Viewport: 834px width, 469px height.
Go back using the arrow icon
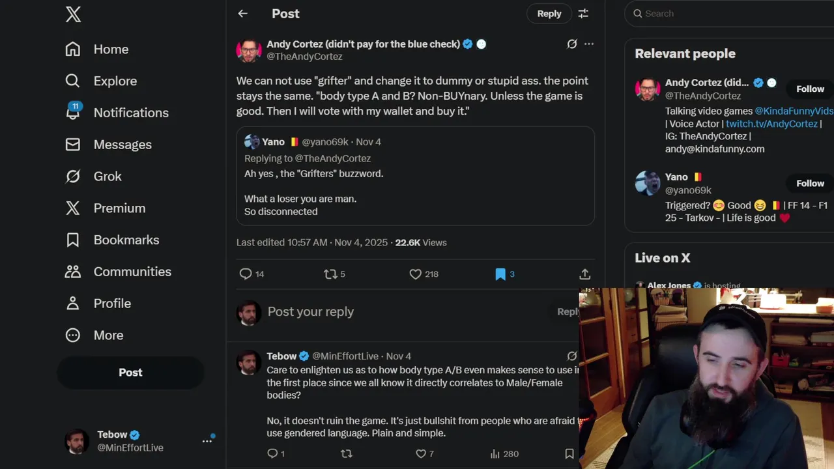click(x=242, y=14)
